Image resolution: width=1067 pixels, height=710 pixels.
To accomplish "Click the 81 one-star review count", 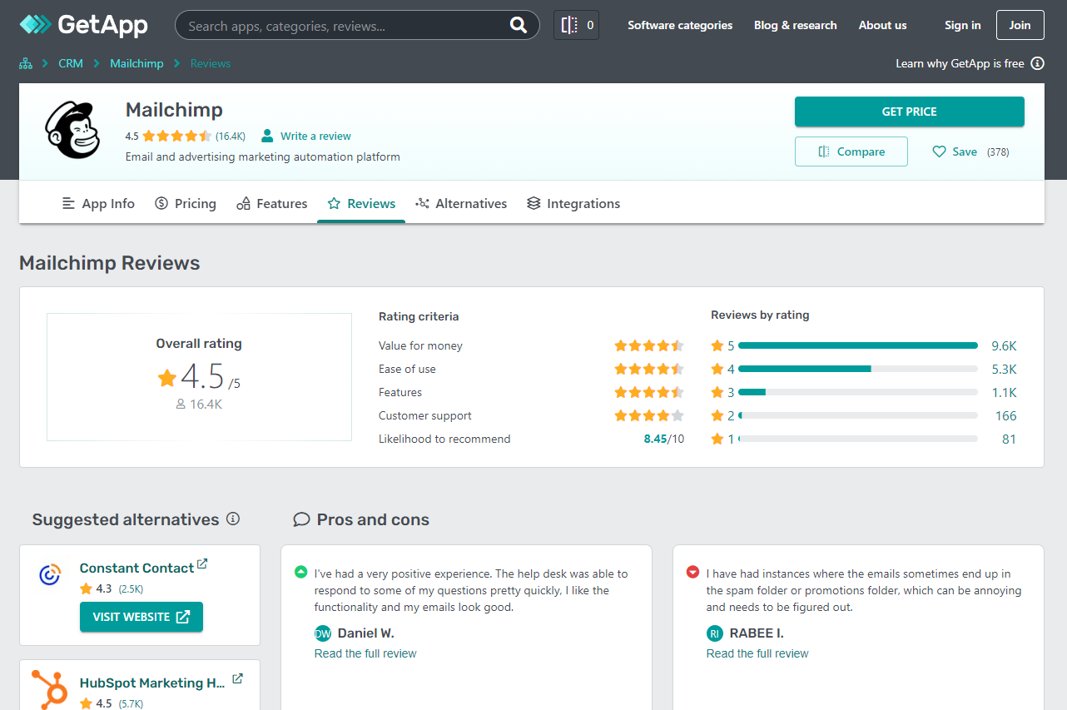I will point(1009,439).
